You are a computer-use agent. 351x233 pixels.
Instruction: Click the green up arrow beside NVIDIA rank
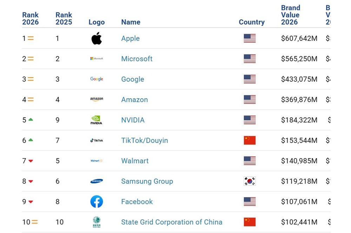tap(31, 120)
